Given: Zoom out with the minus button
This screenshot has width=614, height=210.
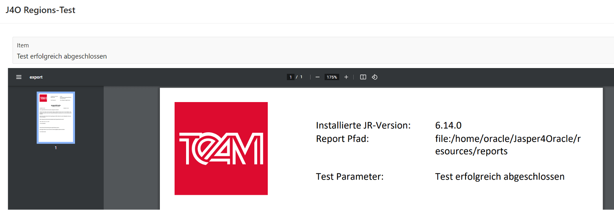Looking at the screenshot, I should (318, 77).
